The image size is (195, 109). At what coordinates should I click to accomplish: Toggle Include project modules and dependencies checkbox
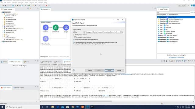[x=73, y=40]
